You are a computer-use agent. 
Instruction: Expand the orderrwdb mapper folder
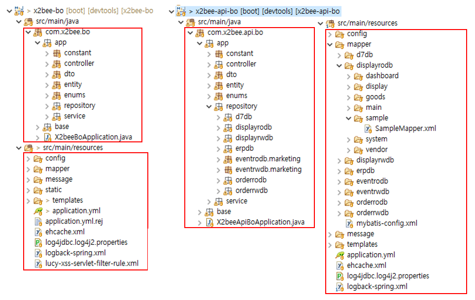point(339,213)
